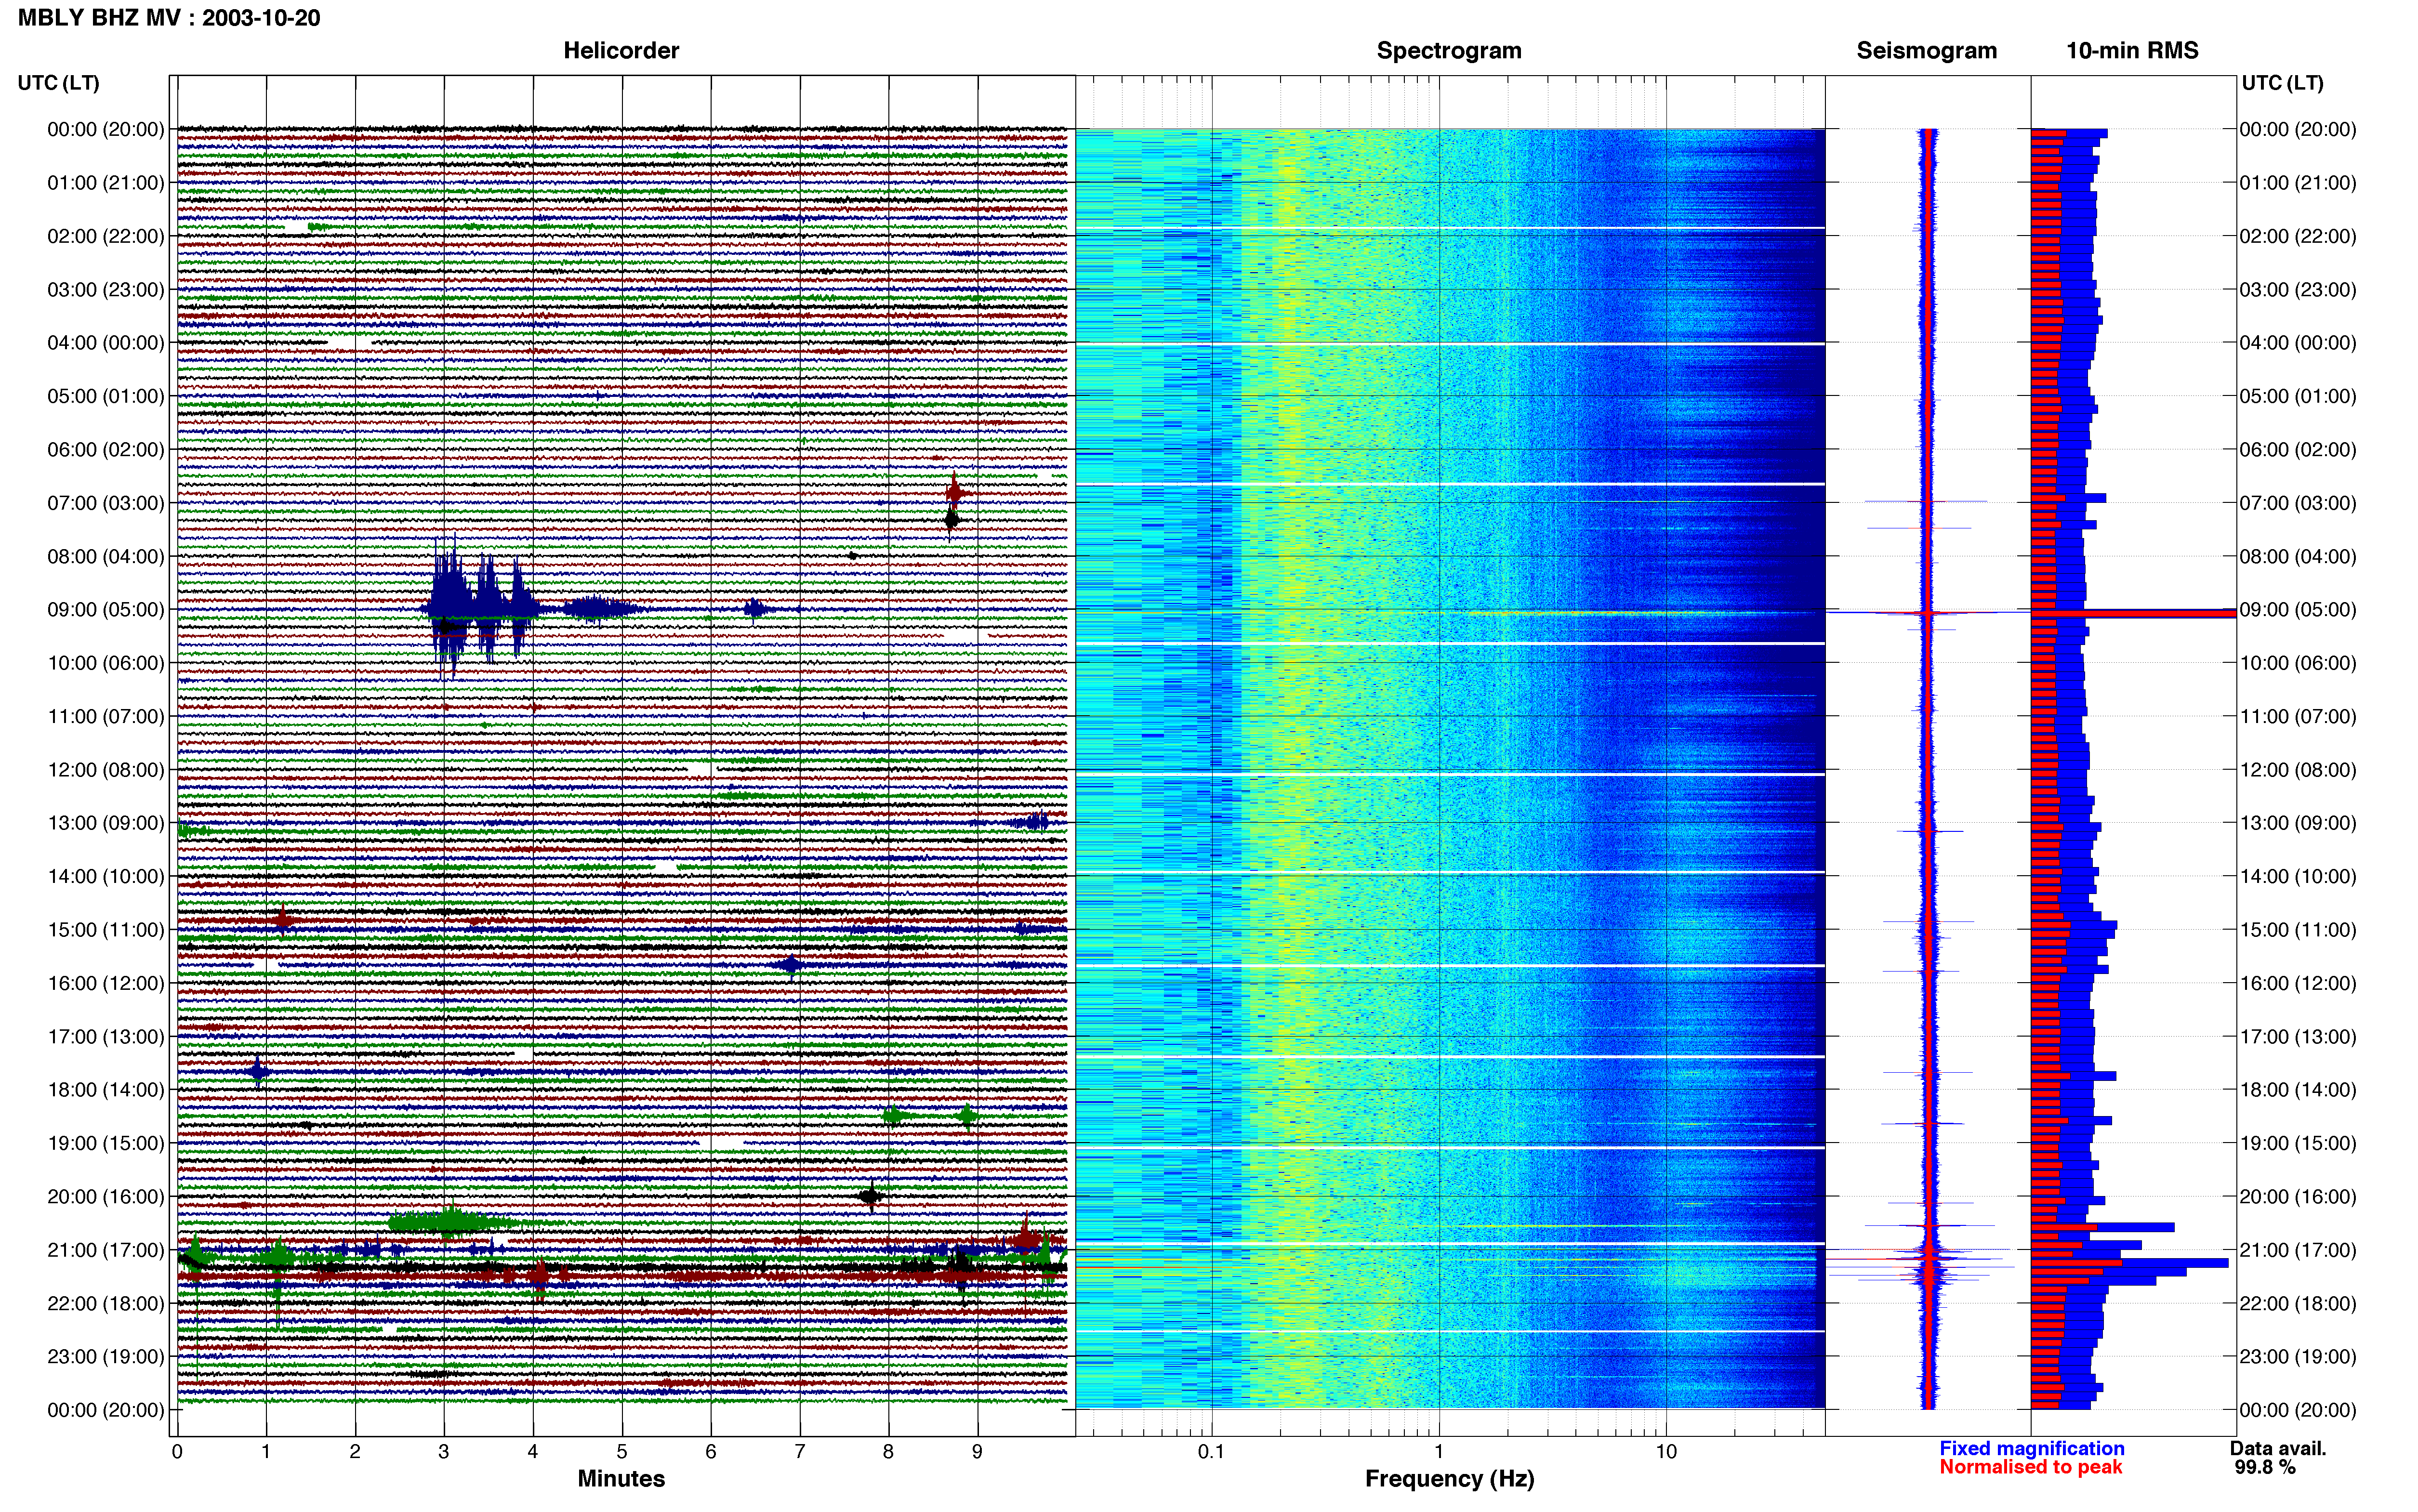The height and width of the screenshot is (1512, 2418).
Task: Click the frequency axis tick '1'
Action: 1439,1451
